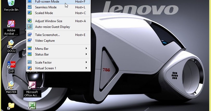Click Adjust Window Size

[58, 21]
